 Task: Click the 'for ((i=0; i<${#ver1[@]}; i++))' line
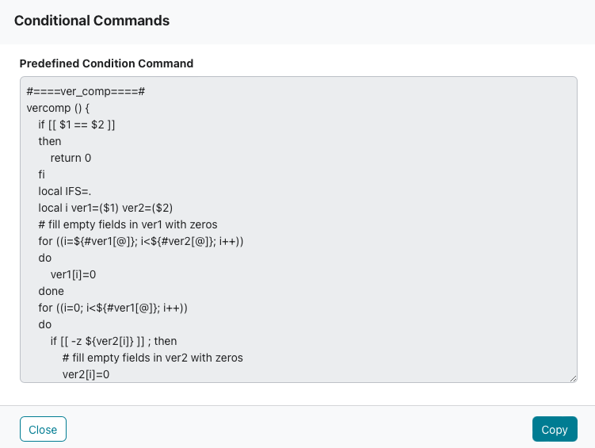tap(113, 308)
